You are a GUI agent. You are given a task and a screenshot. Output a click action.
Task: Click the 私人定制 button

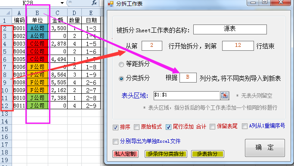coord(125,154)
